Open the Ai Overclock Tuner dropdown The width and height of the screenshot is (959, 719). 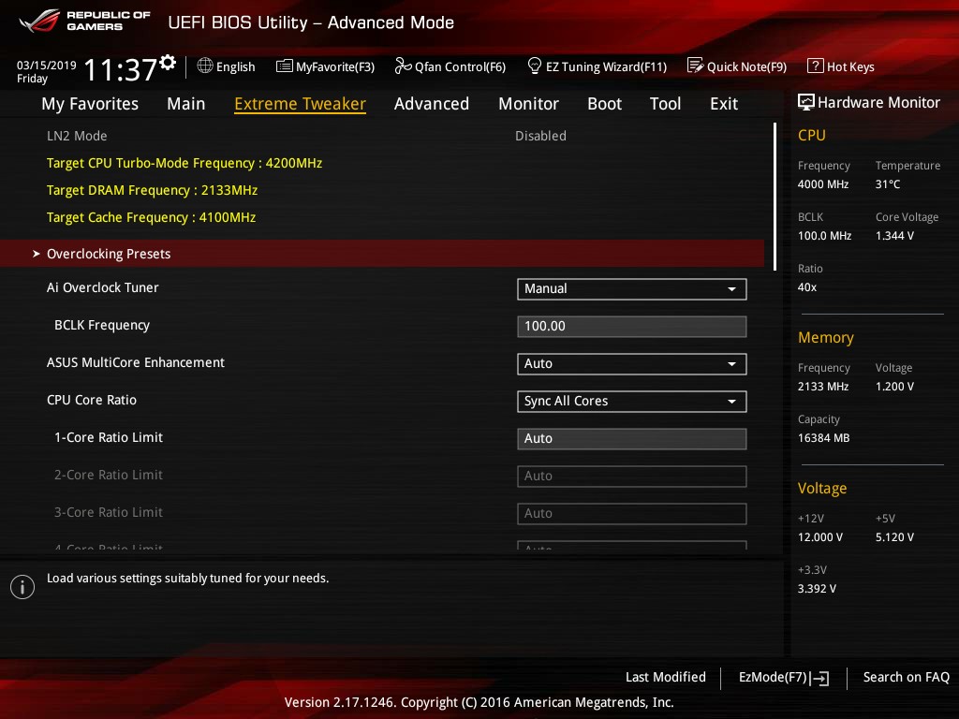pyautogui.click(x=632, y=289)
